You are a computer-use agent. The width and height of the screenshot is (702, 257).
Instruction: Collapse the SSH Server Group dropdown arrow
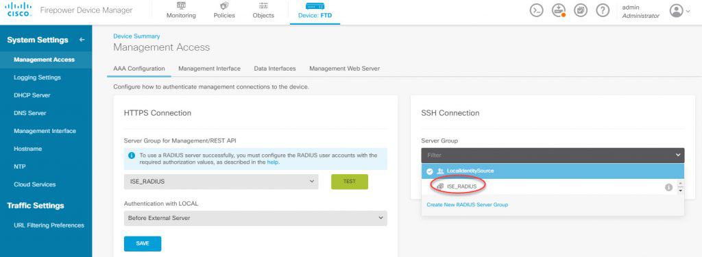tap(678, 156)
